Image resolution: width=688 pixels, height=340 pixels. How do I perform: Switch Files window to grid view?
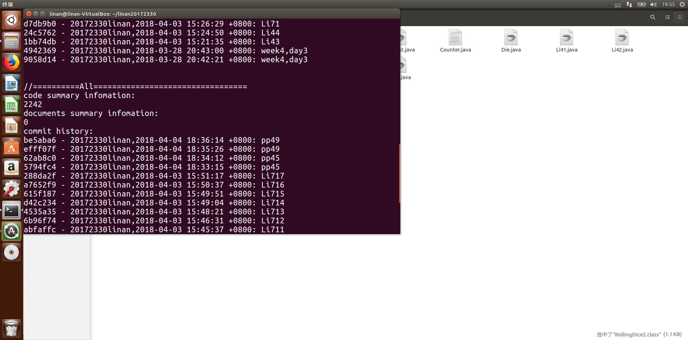679,17
